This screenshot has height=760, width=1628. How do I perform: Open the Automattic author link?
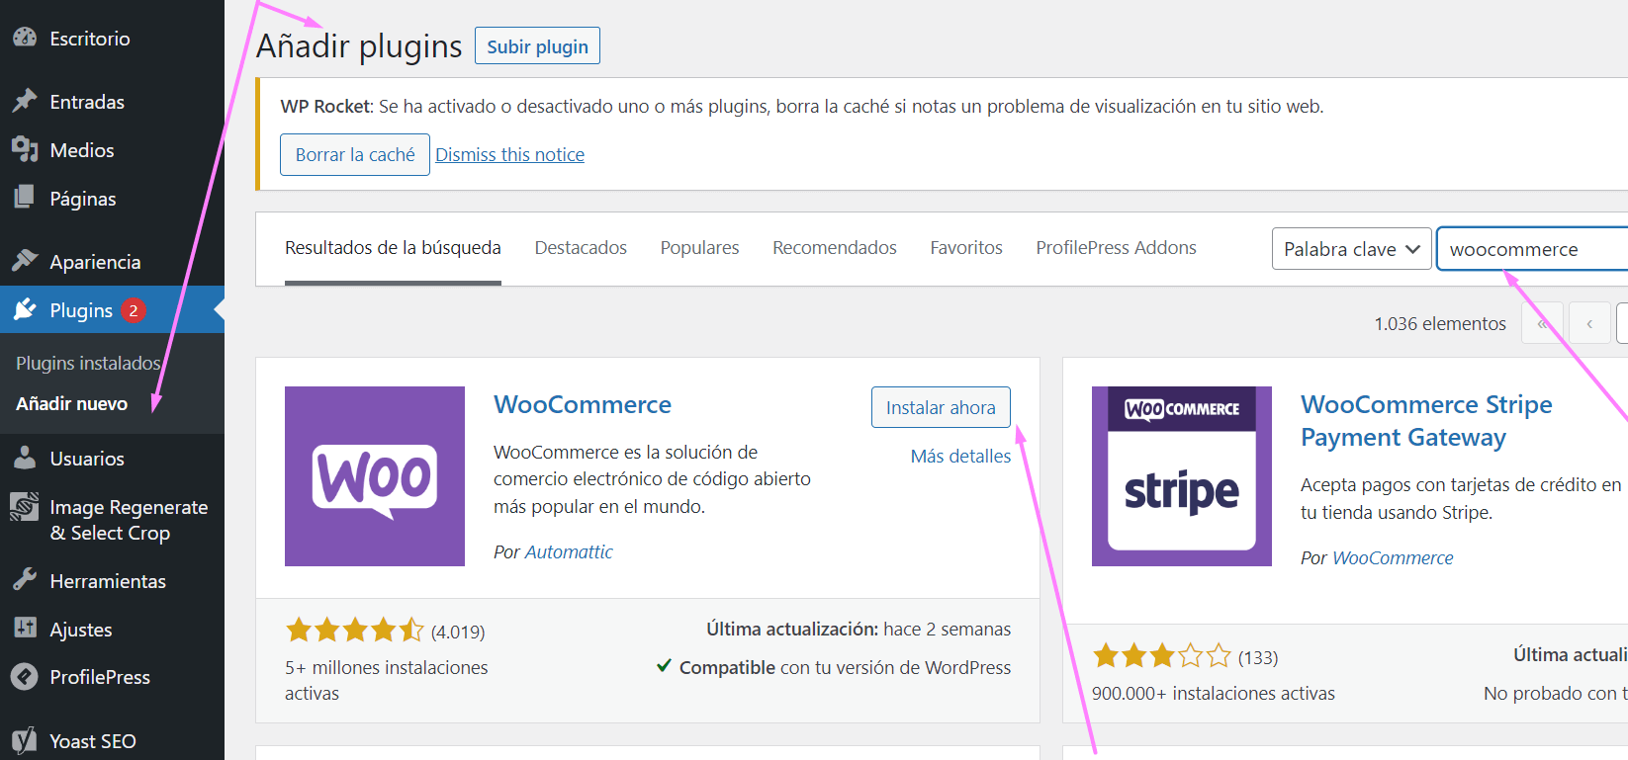click(x=569, y=552)
